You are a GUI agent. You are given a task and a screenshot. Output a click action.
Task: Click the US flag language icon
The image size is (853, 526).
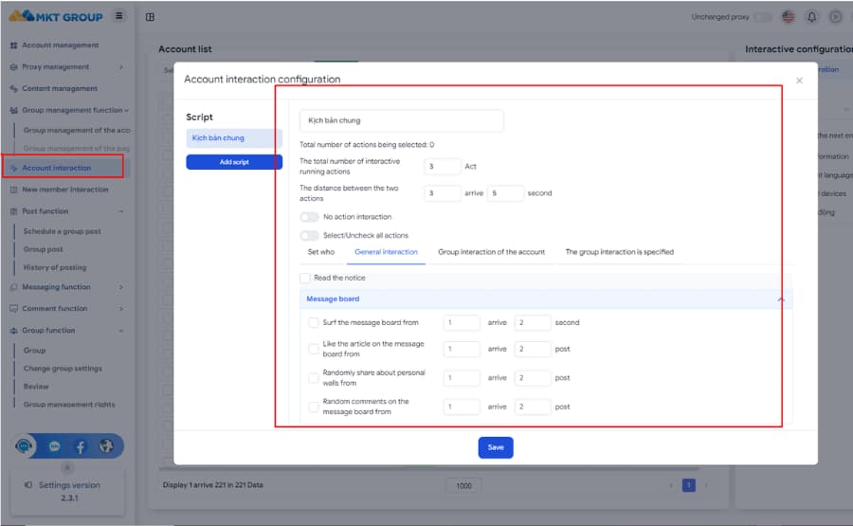[x=788, y=17]
